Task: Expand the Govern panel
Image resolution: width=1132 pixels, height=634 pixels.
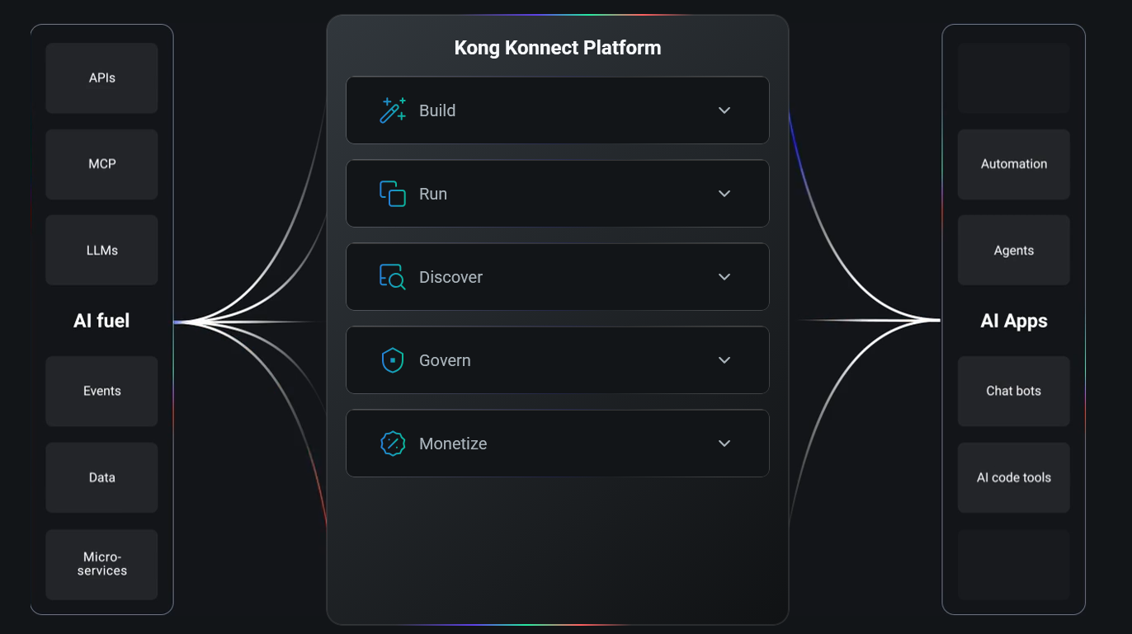Action: [x=724, y=359]
